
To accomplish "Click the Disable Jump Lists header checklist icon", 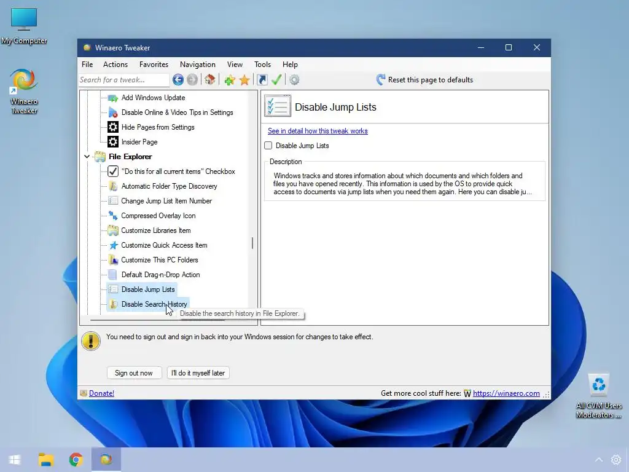I will (x=278, y=106).
